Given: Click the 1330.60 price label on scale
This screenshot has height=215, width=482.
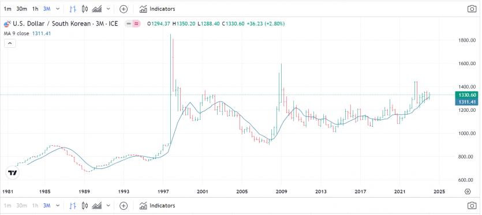Looking at the screenshot, I should coord(466,95).
